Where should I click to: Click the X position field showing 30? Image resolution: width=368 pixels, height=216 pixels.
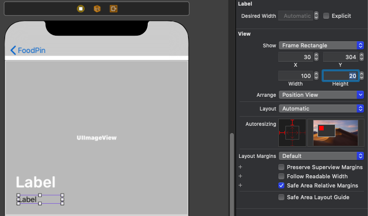point(295,57)
